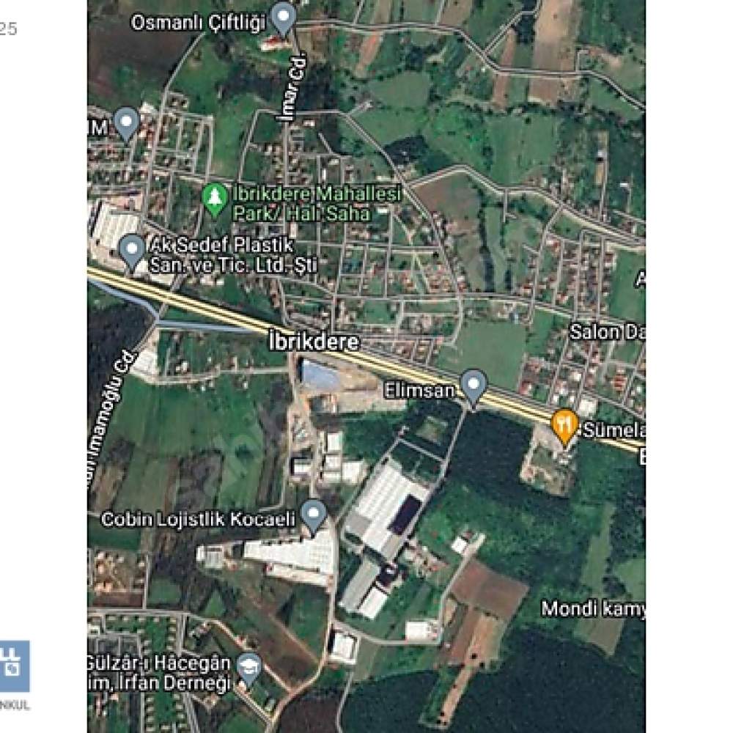Open the Ak Sedef Plastik location pin

[x=132, y=252]
